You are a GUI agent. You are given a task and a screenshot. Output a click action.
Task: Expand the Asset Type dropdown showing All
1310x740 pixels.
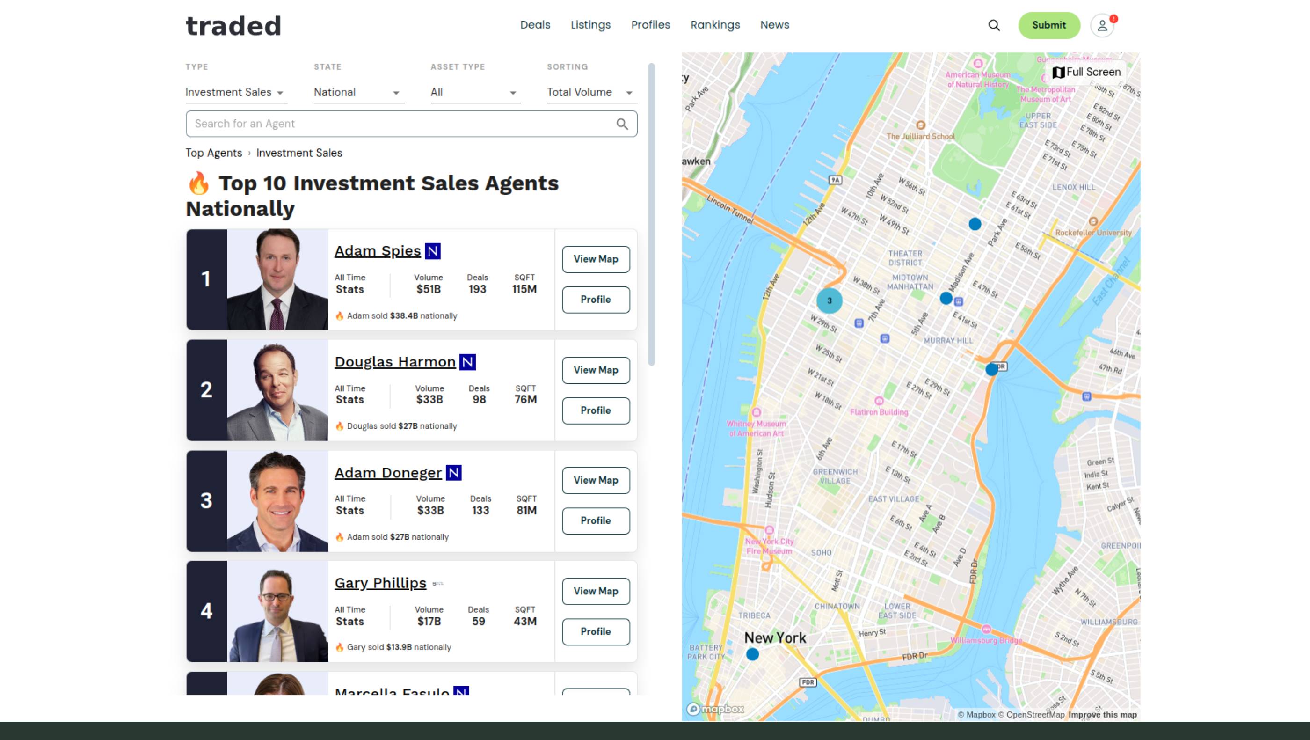475,92
